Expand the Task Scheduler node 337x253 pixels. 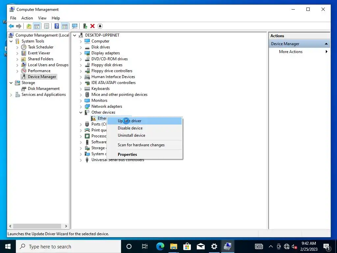pyautogui.click(x=17, y=47)
